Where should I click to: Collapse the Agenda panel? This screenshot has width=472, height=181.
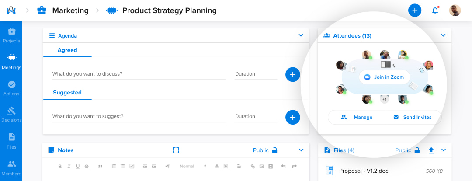tap(301, 35)
